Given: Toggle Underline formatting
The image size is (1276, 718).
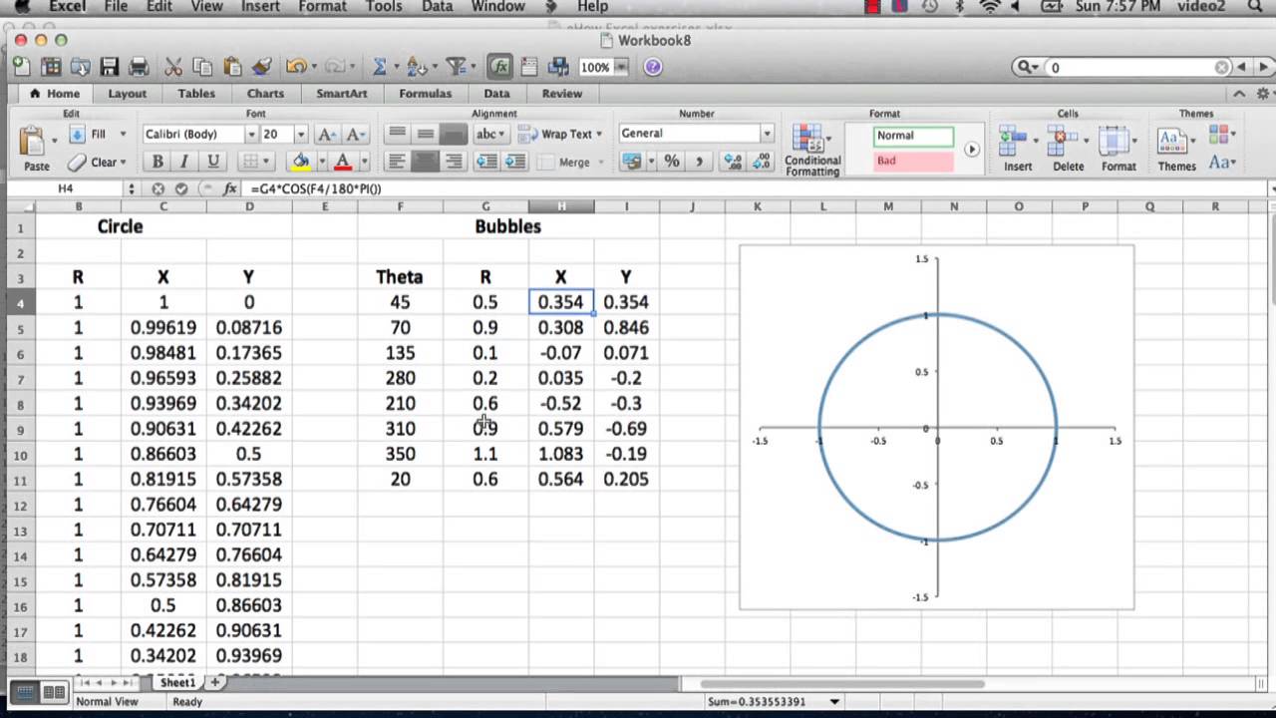Looking at the screenshot, I should 212,162.
